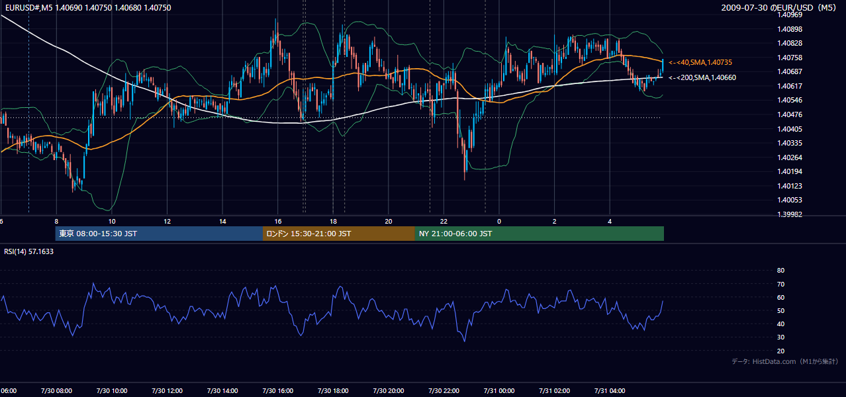This screenshot has height=397, width=846.
Task: Click the 7/31 04:00 time label
Action: click(610, 391)
